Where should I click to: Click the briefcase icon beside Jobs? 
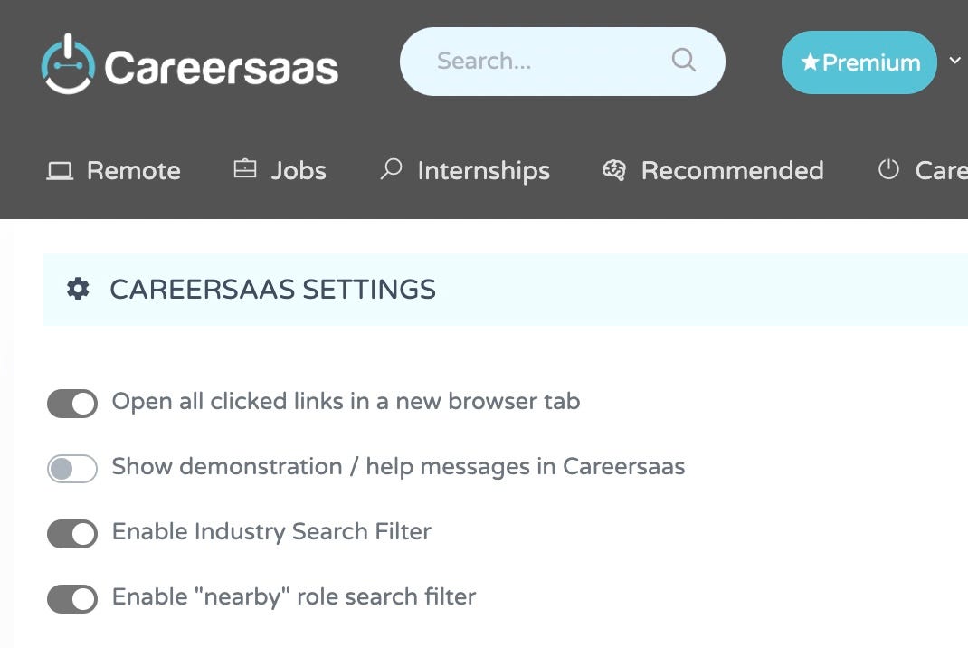[x=245, y=168]
